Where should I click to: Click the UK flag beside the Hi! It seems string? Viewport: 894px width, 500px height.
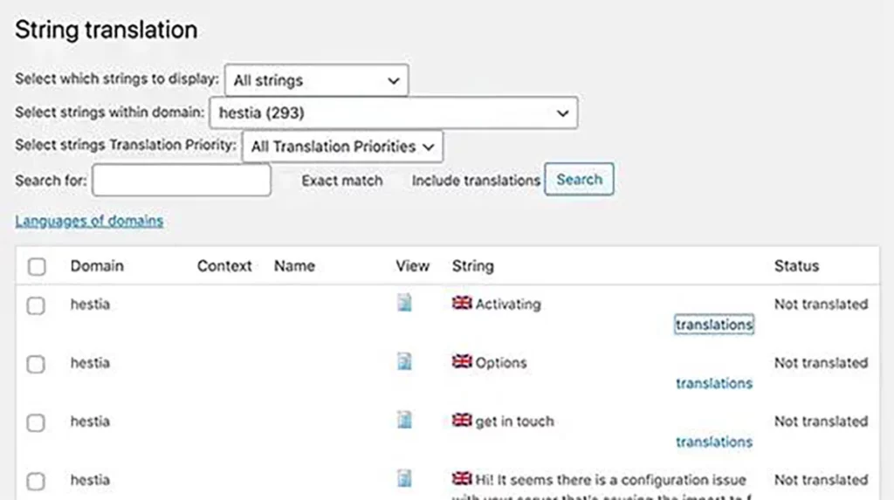tap(462, 479)
